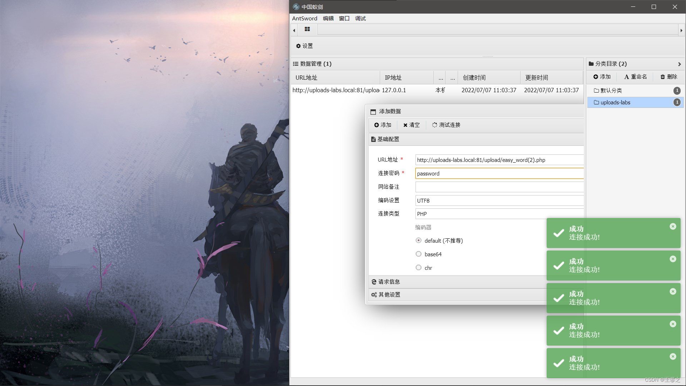This screenshot has width=686, height=386.
Task: Open 设置 gear settings
Action: coord(304,46)
